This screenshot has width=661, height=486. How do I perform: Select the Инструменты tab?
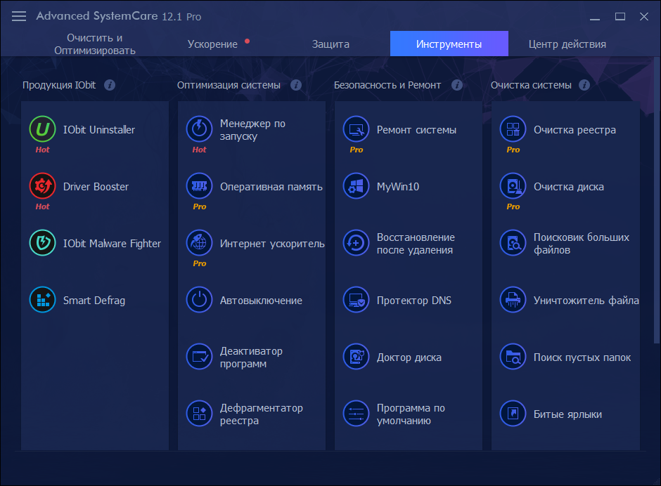[x=449, y=44]
